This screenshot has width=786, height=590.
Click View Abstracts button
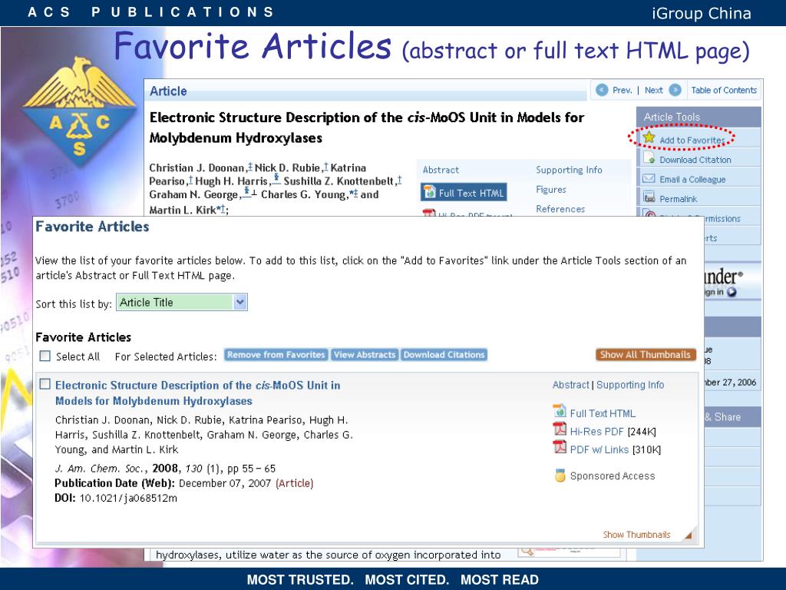click(365, 355)
